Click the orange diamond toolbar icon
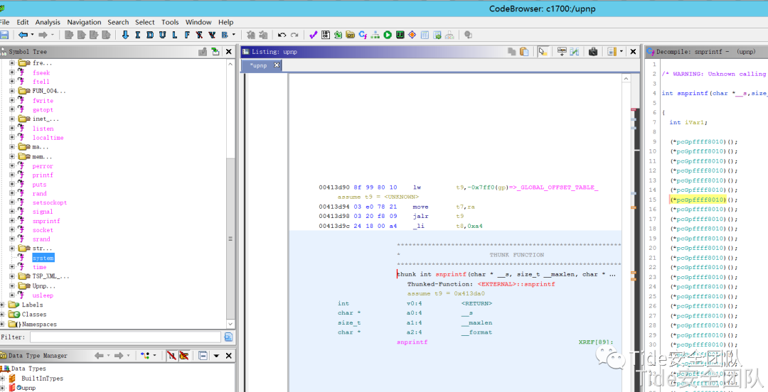768x392 pixels. pyautogui.click(x=412, y=35)
